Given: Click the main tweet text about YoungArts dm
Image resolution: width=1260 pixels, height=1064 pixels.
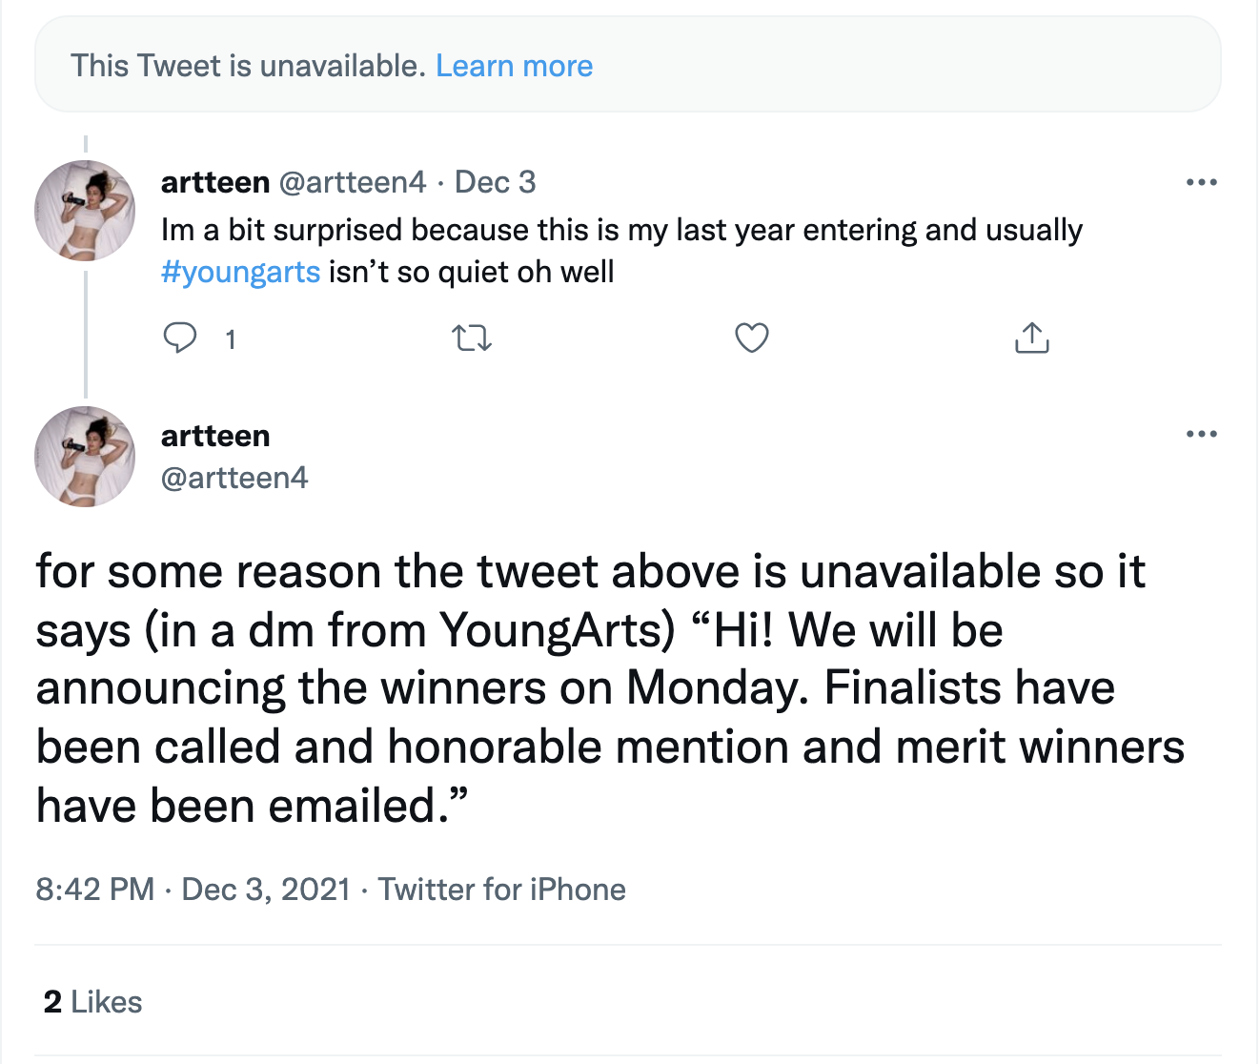Looking at the screenshot, I should coord(610,688).
